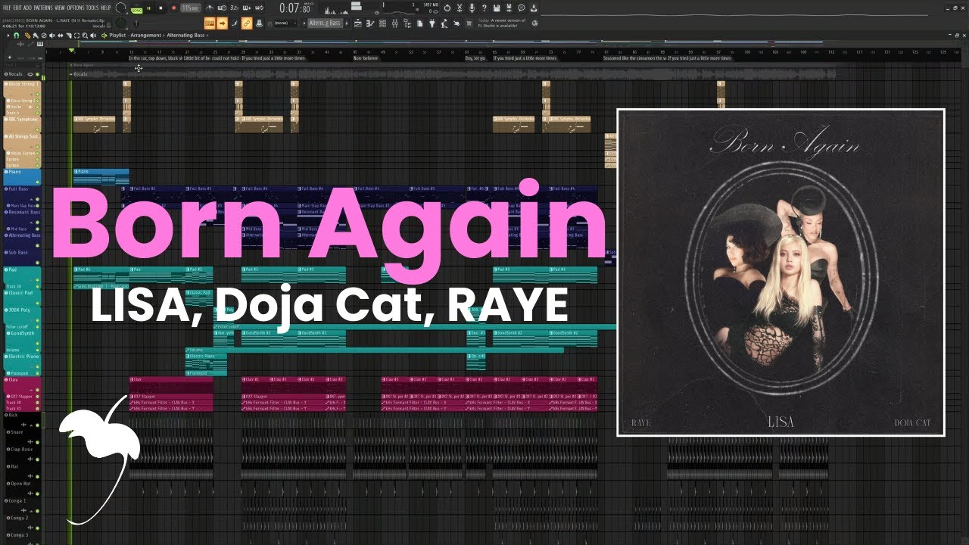Select the mute tool in Playlist toolbar

coord(51,35)
